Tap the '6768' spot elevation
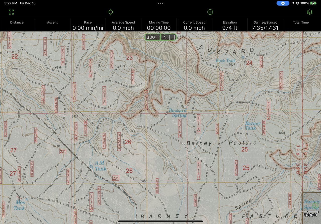321x224 pixels. 57,146
